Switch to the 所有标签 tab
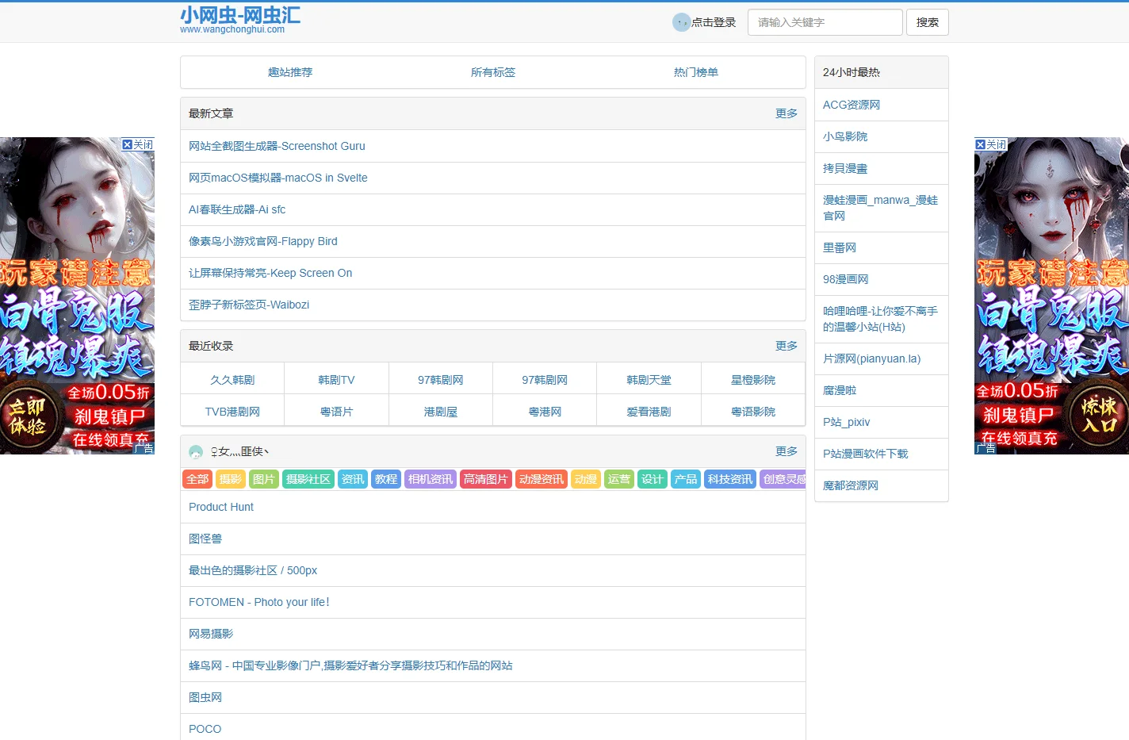 click(x=493, y=72)
